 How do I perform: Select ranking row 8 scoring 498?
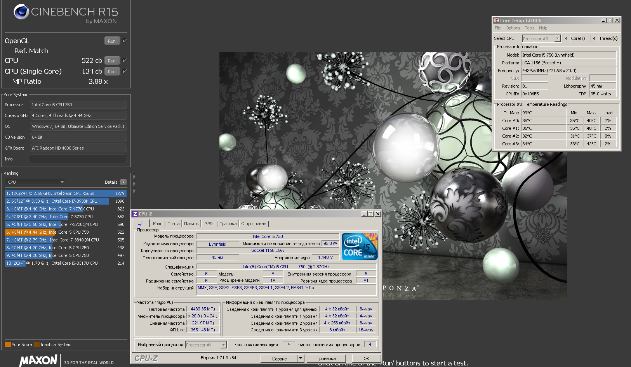click(65, 248)
